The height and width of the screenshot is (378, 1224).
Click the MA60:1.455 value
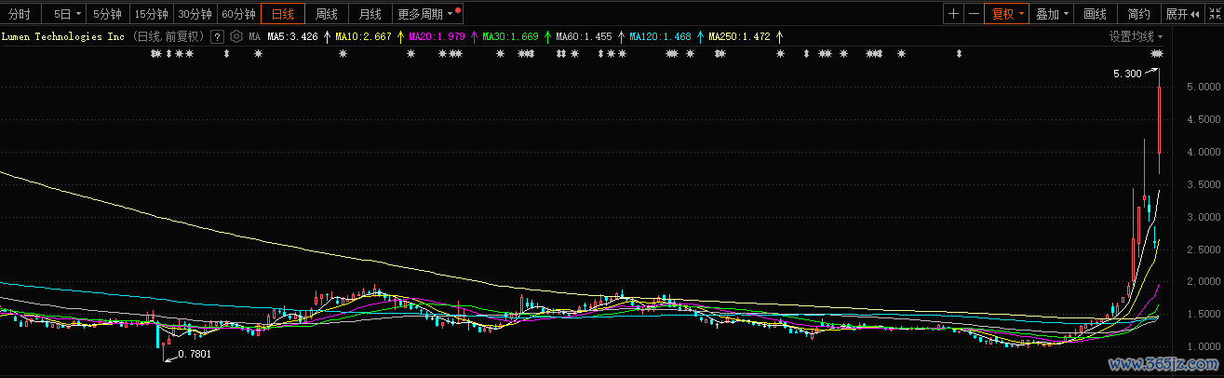tap(585, 37)
